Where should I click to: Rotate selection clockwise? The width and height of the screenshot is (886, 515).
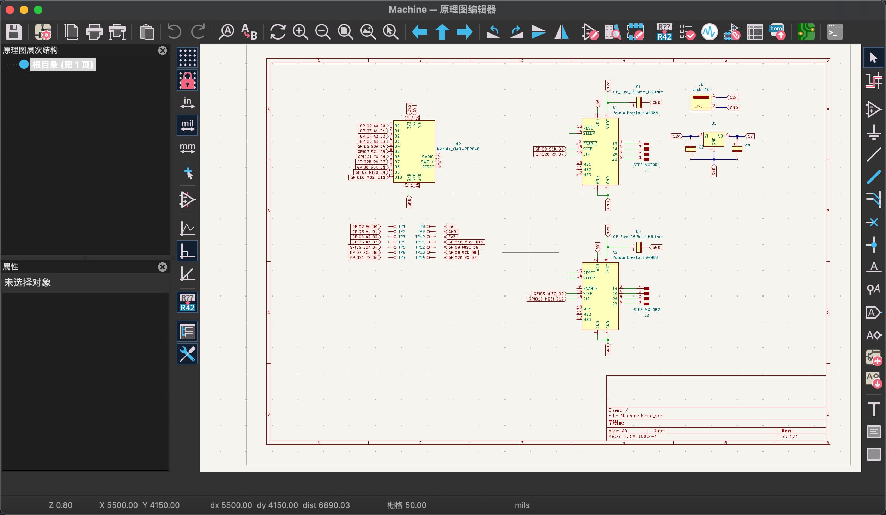click(x=516, y=32)
